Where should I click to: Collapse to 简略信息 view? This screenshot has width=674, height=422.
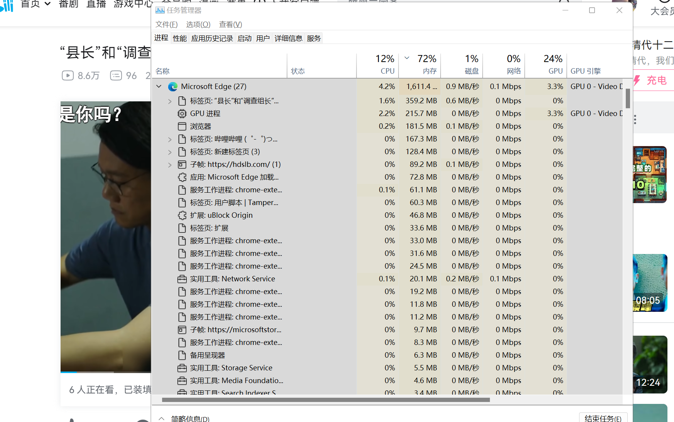[x=185, y=419]
